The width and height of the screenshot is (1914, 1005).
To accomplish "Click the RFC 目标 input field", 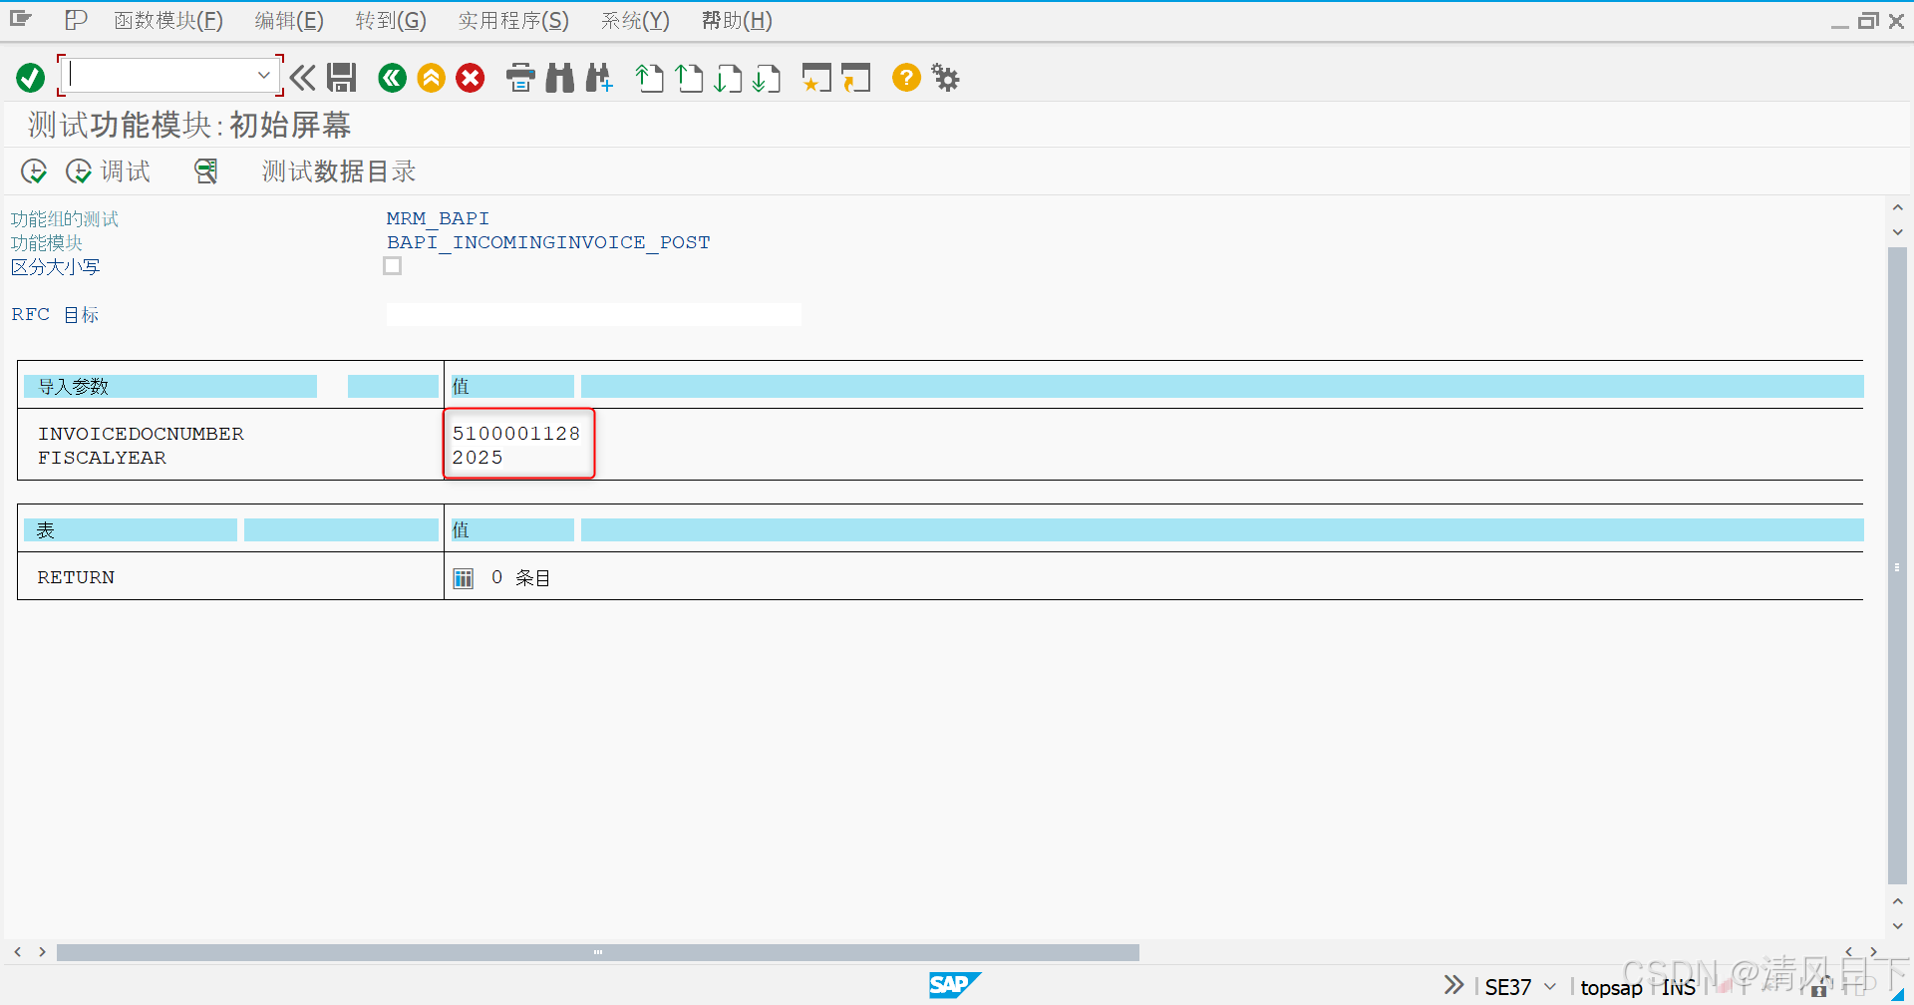I will tap(593, 313).
